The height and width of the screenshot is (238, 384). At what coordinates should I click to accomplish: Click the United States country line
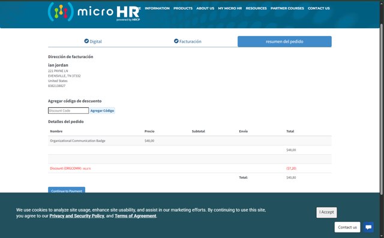pyautogui.click(x=58, y=81)
